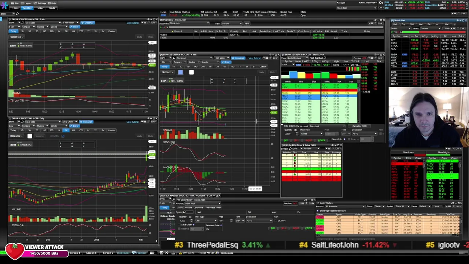Select the YTD range in the 1 Min chart

pos(232,67)
